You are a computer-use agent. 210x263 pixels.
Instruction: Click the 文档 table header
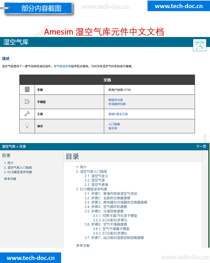click(x=107, y=80)
